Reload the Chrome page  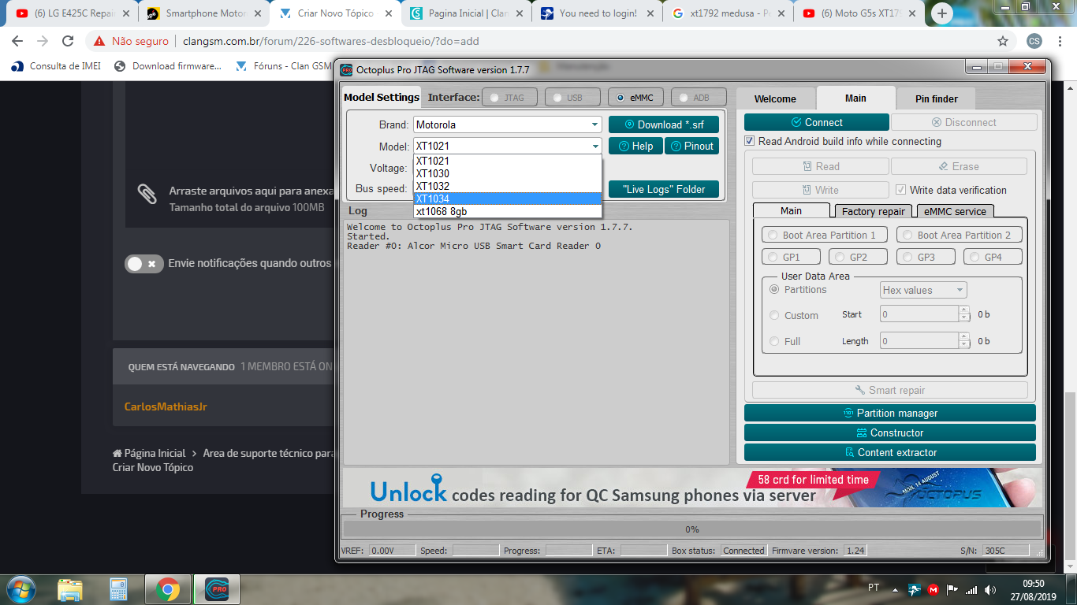point(68,41)
